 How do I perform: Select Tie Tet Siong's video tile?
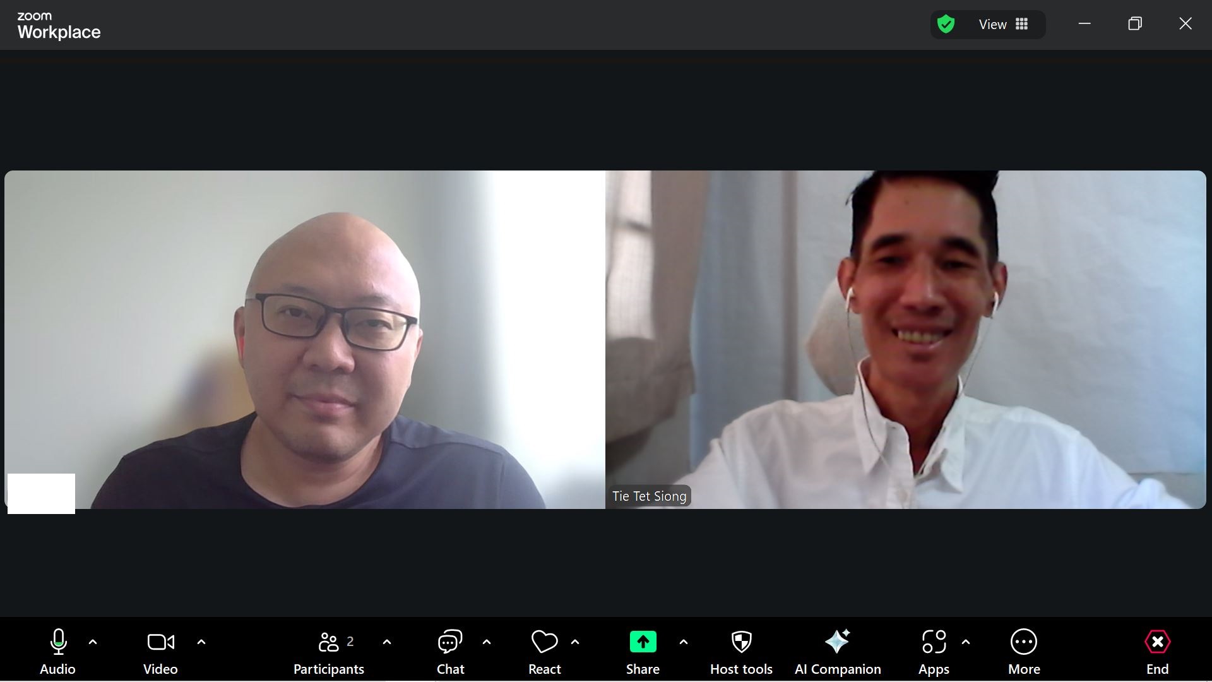(905, 339)
